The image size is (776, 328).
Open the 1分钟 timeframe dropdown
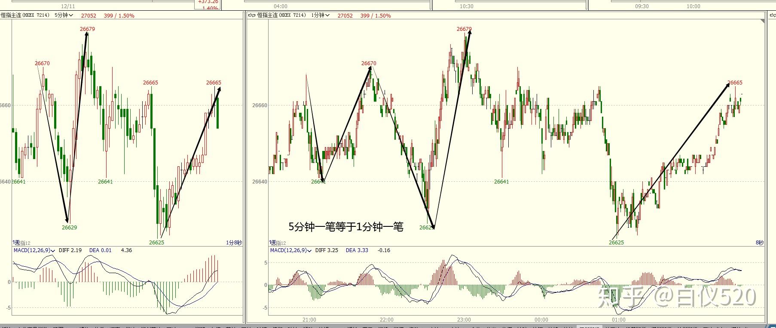click(321, 15)
